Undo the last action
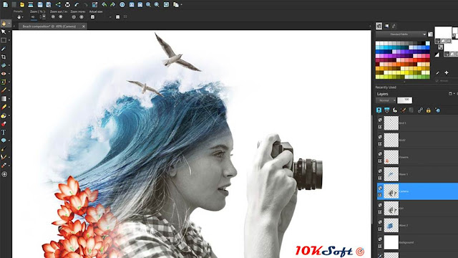The height and width of the screenshot is (258, 458). (77, 5)
